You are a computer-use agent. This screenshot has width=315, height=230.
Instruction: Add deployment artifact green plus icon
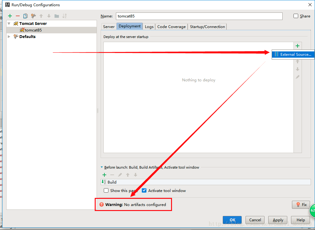click(298, 46)
